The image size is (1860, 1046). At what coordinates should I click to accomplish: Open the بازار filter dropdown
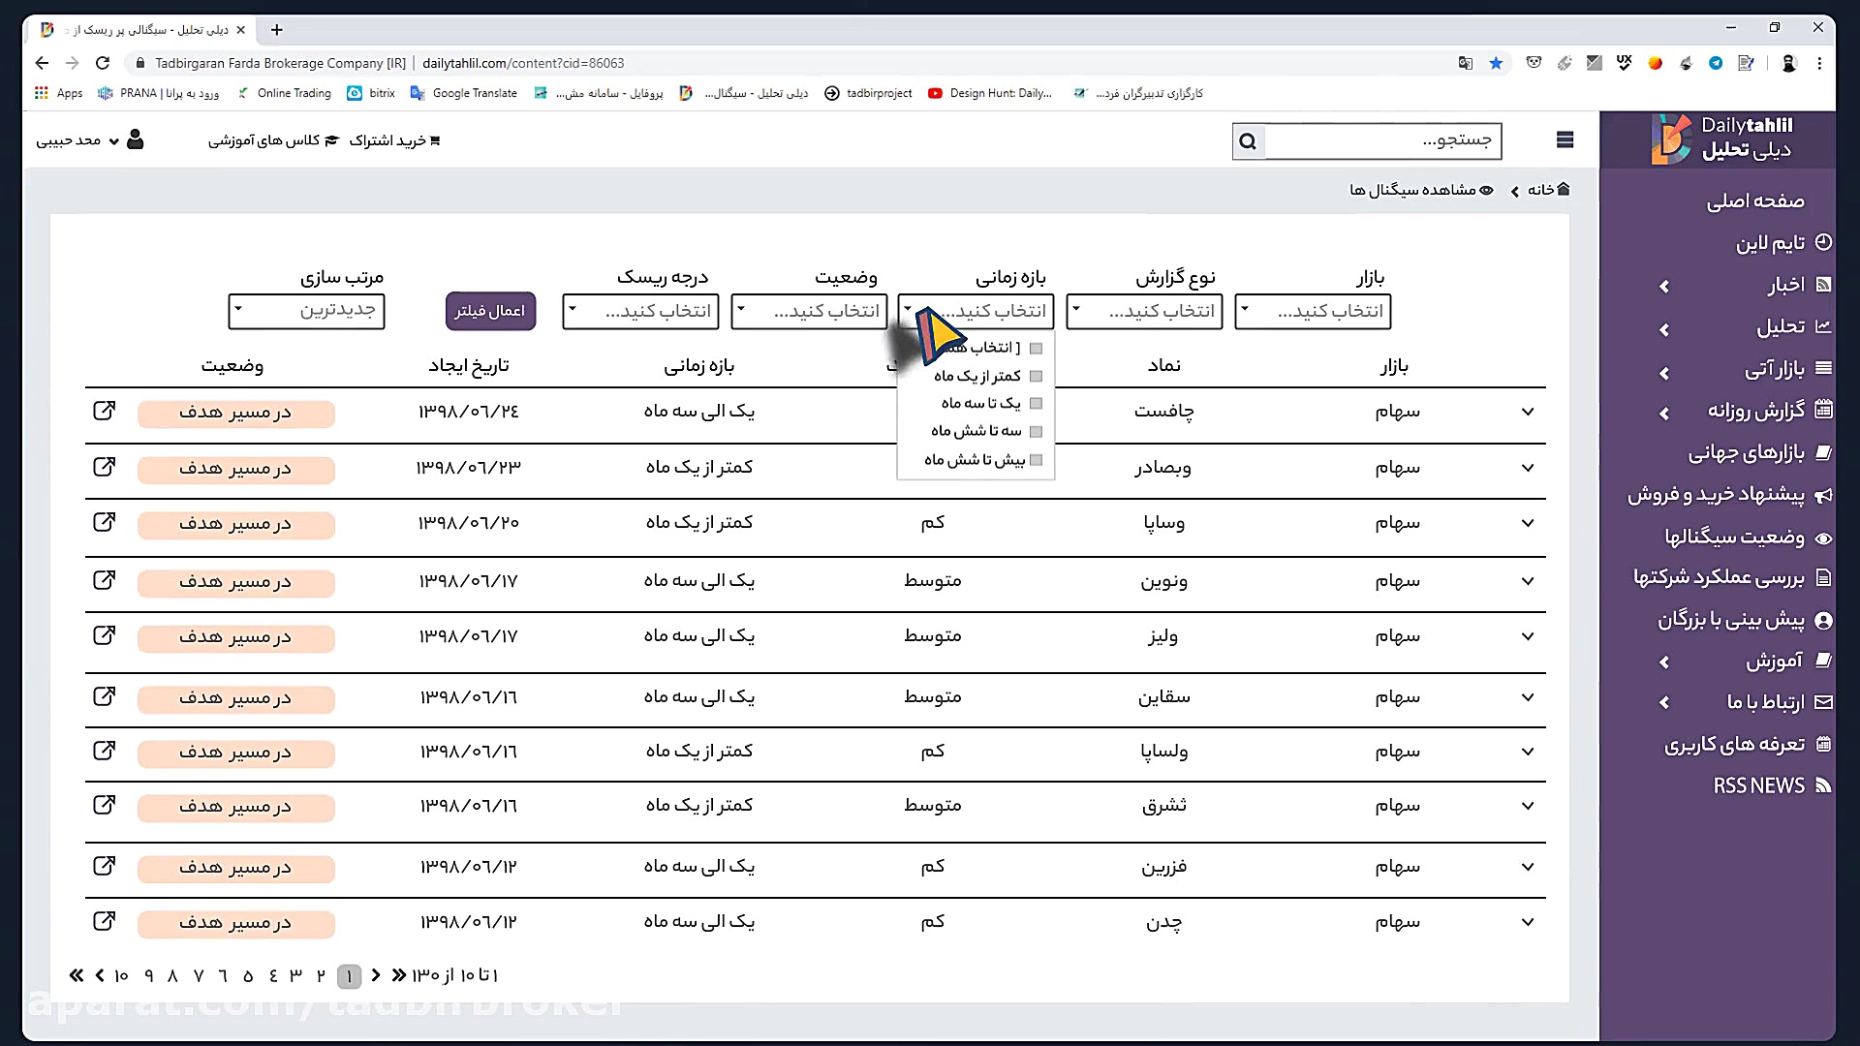1313,311
